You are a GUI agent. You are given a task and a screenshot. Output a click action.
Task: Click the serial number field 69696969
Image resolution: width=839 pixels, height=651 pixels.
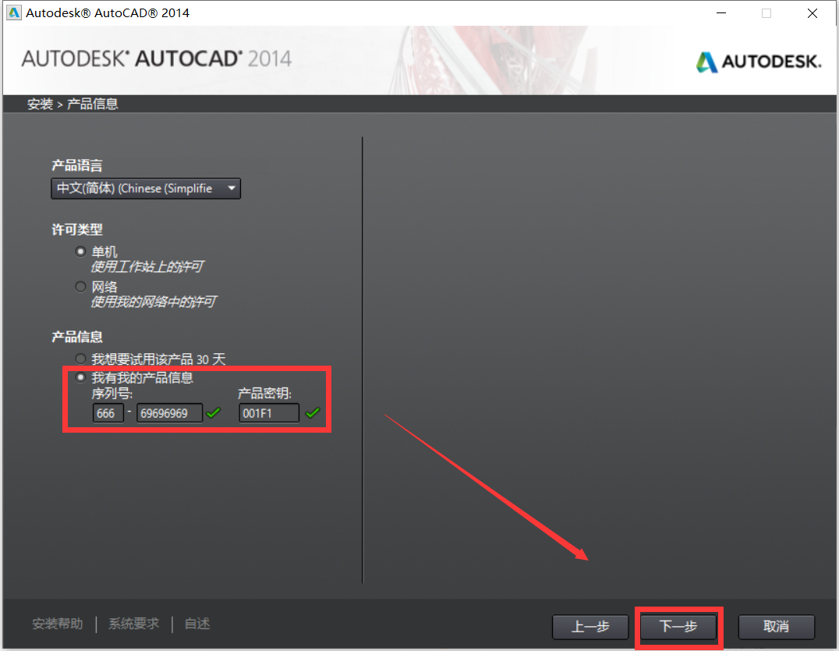point(170,413)
